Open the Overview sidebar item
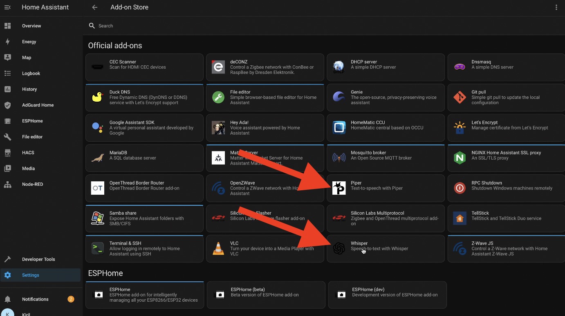Viewport: 565px width, 316px height. click(x=41, y=26)
